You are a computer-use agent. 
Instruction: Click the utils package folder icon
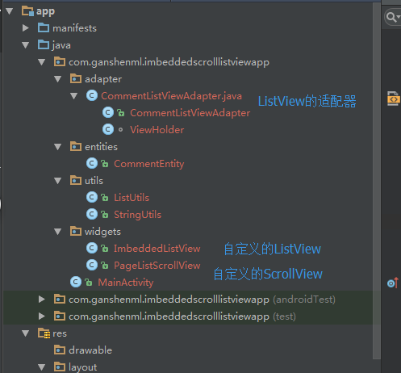click(76, 180)
